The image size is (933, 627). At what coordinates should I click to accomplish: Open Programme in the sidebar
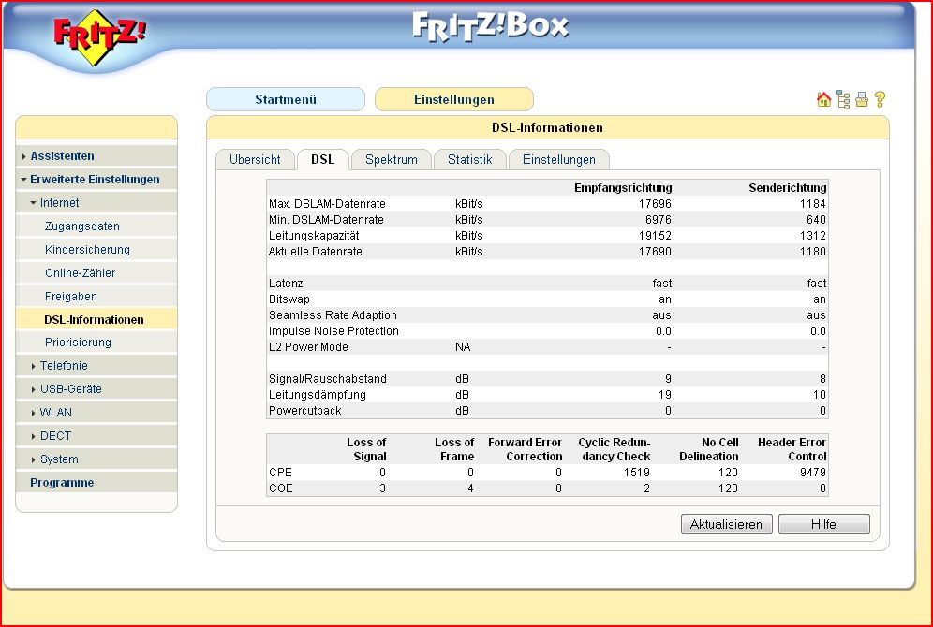click(x=62, y=483)
